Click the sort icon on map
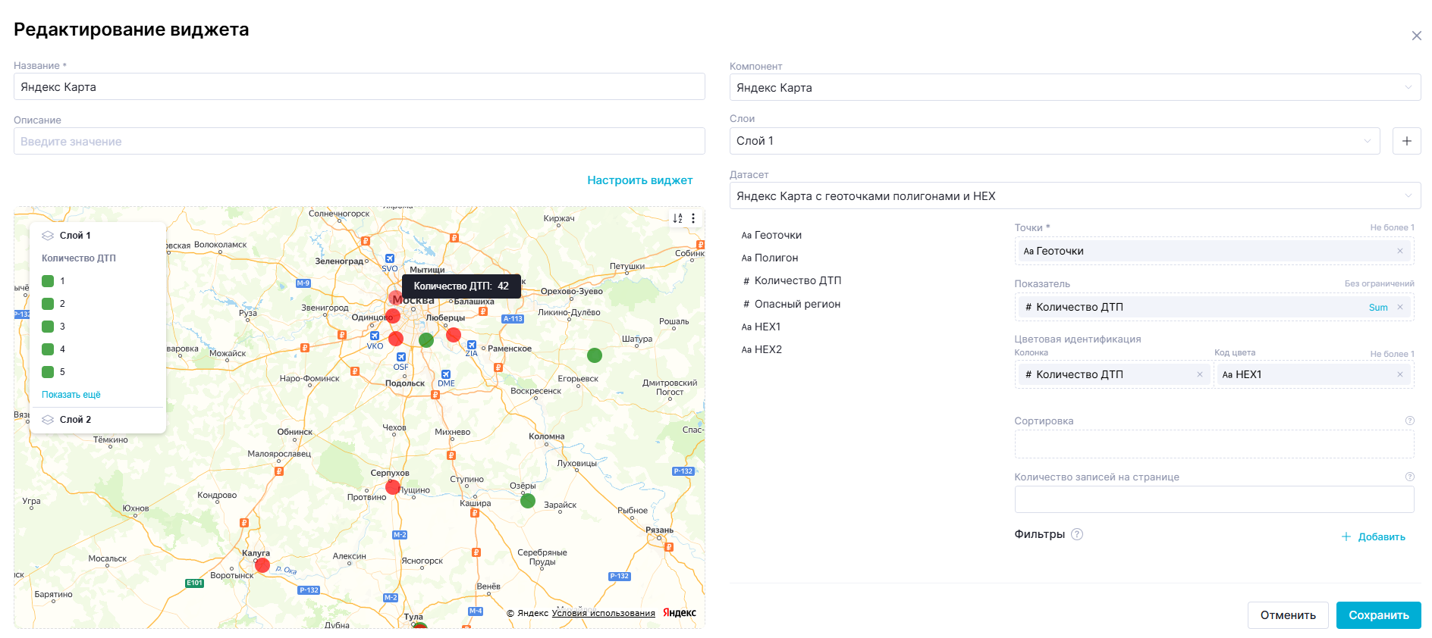Image resolution: width=1432 pixels, height=638 pixels. [677, 218]
